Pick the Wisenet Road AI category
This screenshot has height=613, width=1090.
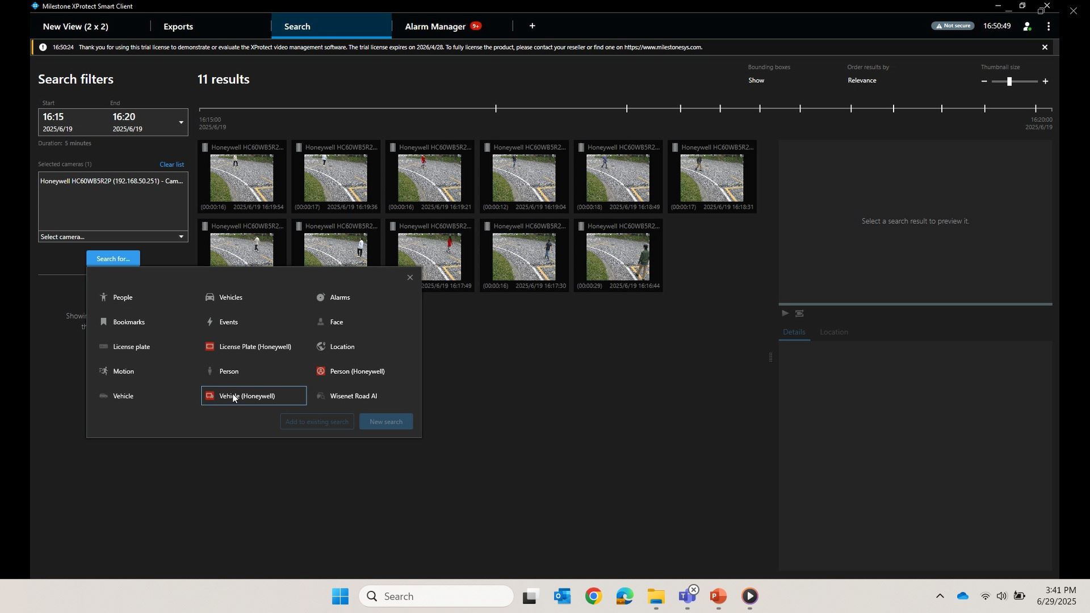click(x=347, y=396)
